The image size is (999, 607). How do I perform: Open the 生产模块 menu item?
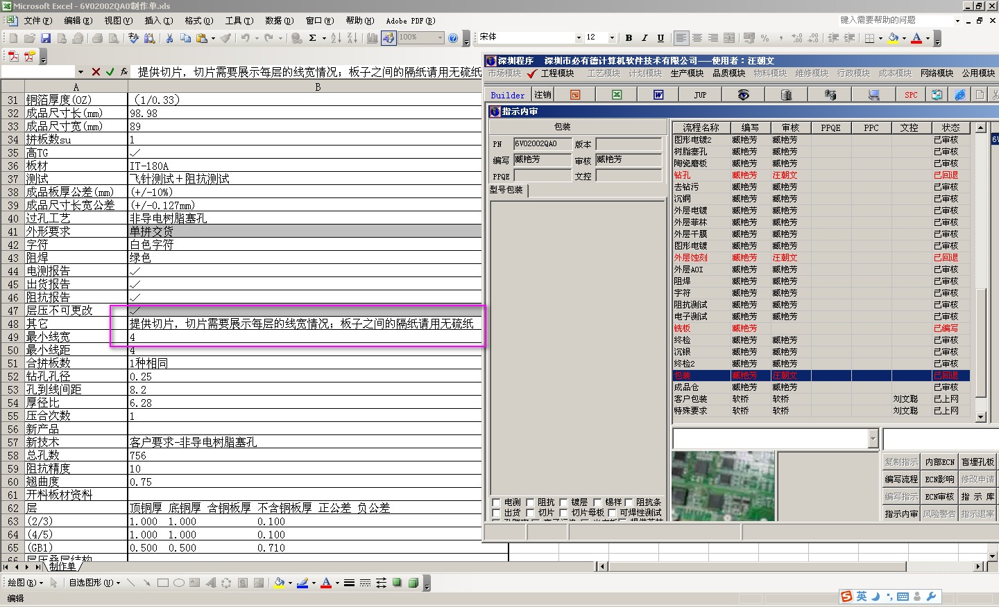(687, 73)
